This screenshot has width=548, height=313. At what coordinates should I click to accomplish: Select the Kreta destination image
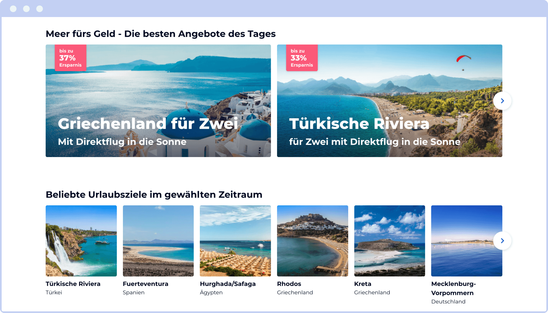click(x=389, y=241)
